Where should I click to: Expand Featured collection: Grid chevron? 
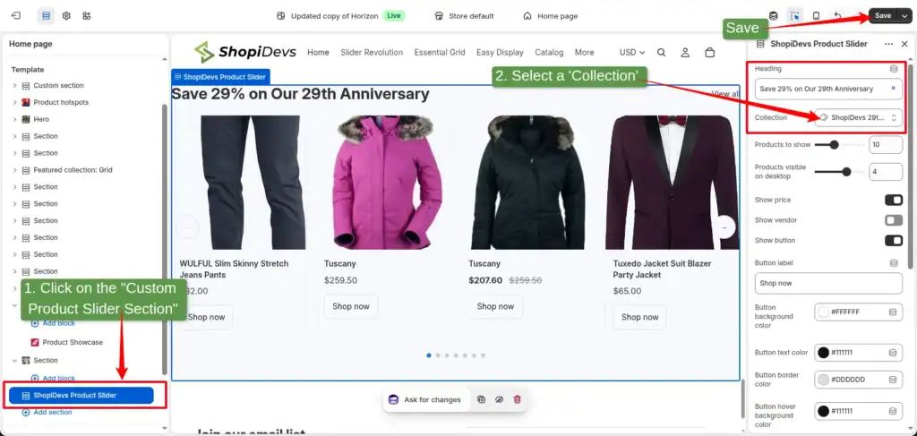point(14,170)
